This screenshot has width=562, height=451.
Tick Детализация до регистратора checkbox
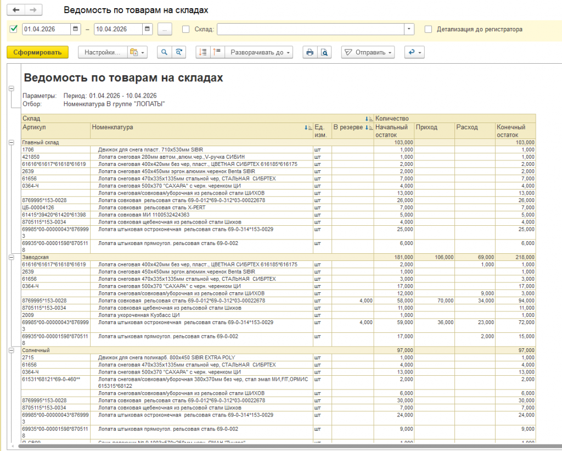(428, 29)
